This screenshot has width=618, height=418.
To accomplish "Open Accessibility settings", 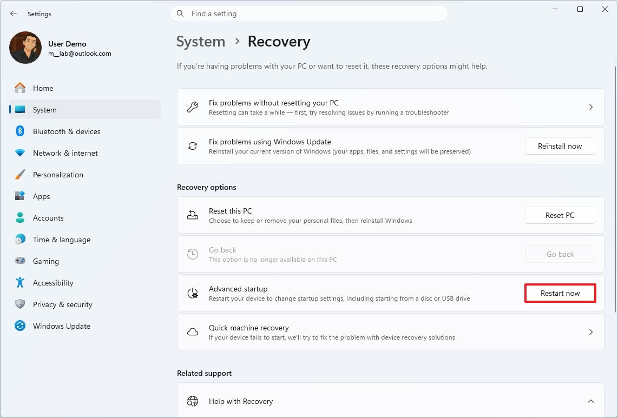I will pos(52,282).
